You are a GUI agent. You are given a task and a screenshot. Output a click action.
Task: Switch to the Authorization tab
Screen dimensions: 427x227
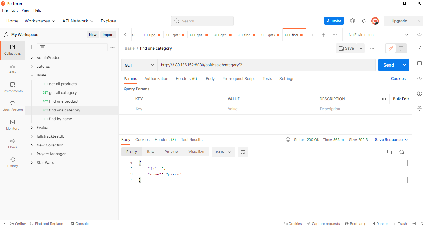click(x=156, y=79)
